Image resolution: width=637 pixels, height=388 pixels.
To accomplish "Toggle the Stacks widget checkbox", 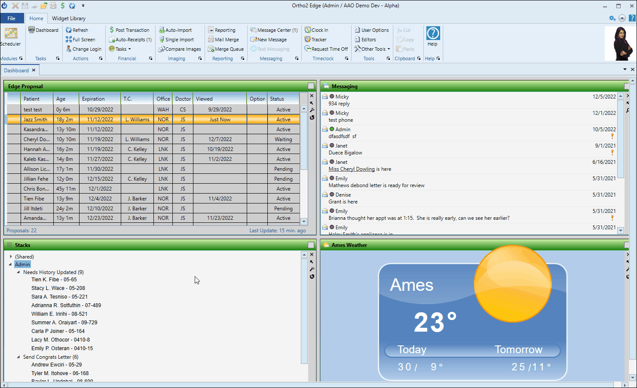I will 311,245.
